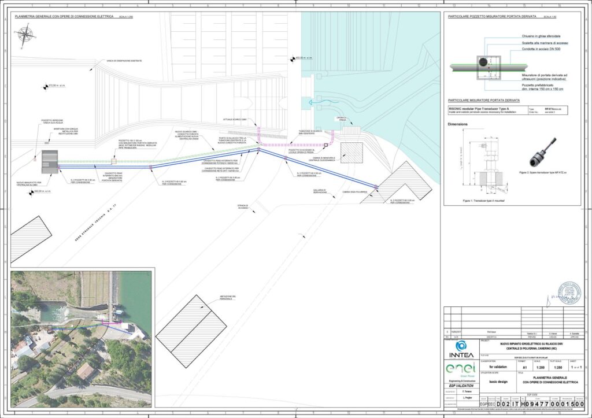Click the 'PARTICOLARE POZZETTO MISURATORE PORTATA DERIVATA' heading

[x=492, y=18]
